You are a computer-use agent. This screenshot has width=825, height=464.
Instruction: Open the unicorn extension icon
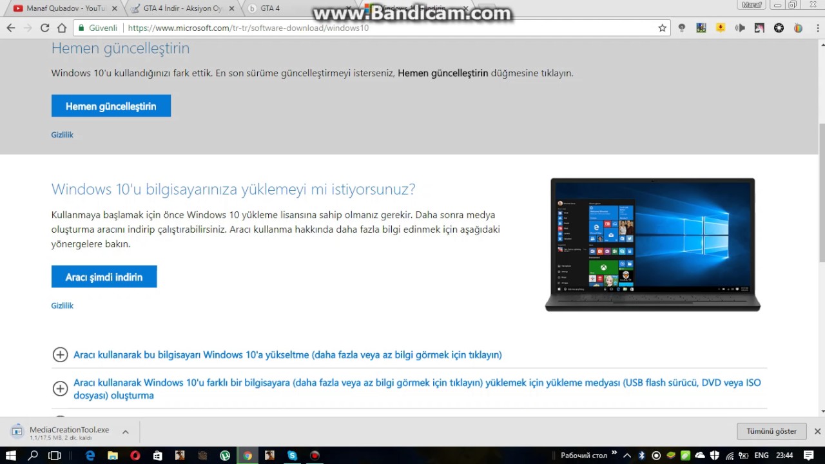(x=759, y=28)
